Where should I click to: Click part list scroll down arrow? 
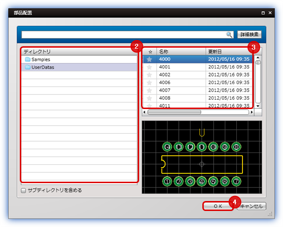click(258, 106)
